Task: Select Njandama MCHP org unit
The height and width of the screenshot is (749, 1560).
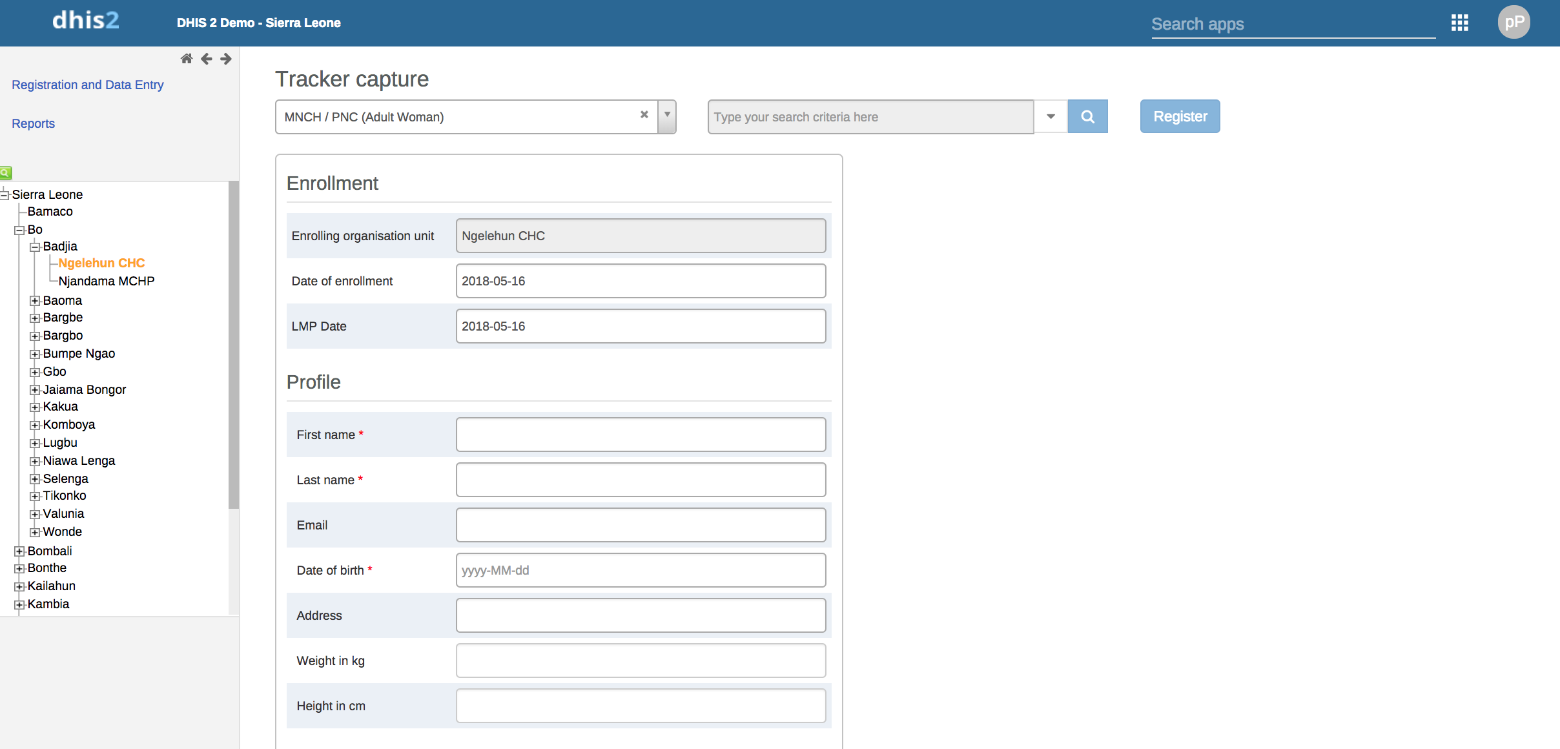Action: tap(107, 281)
